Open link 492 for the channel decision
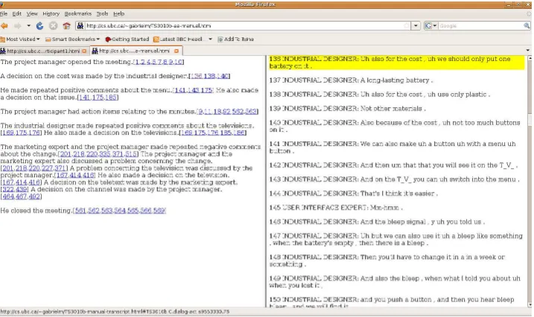Image resolution: width=534 pixels, height=317 pixels. (34, 196)
